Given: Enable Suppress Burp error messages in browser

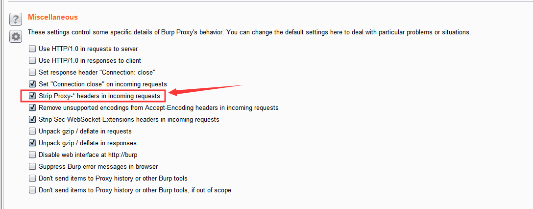Looking at the screenshot, I should pyautogui.click(x=32, y=167).
